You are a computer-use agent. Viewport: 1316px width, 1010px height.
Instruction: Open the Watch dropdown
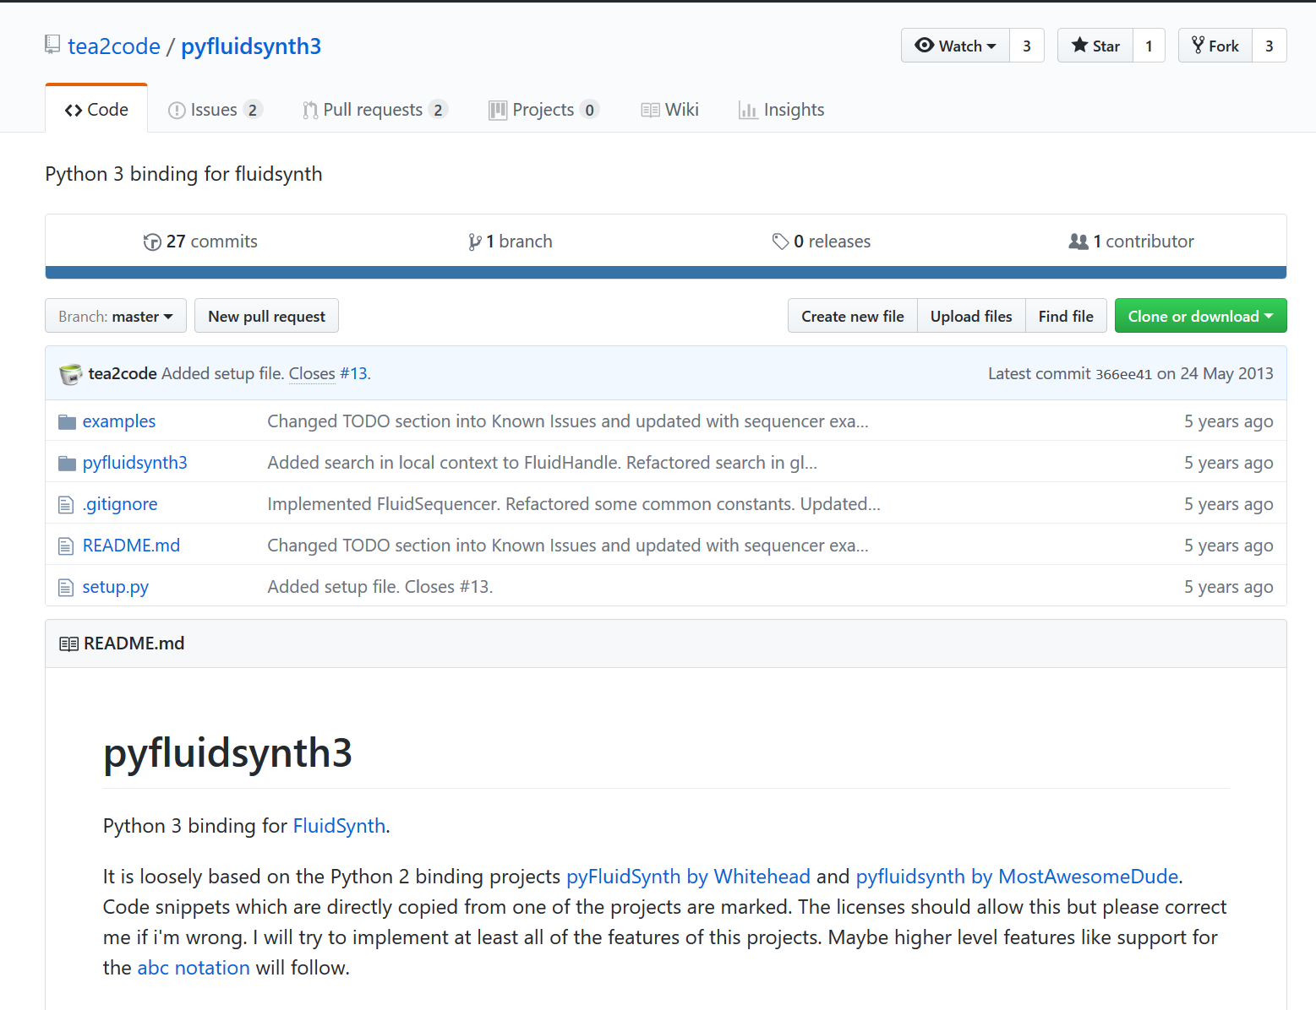(955, 46)
